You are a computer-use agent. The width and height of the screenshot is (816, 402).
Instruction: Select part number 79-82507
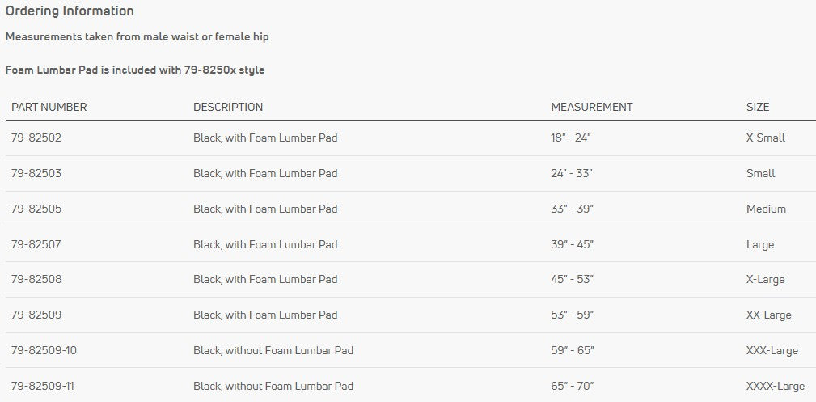pos(36,244)
